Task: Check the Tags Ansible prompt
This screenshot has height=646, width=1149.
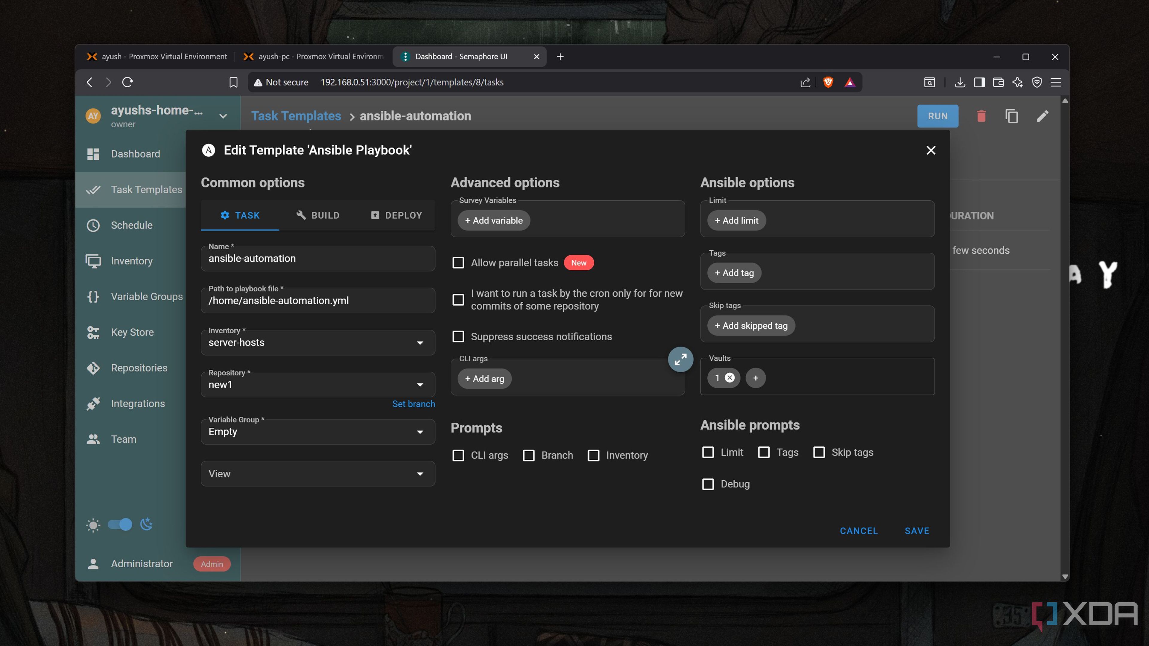Action: [x=764, y=452]
